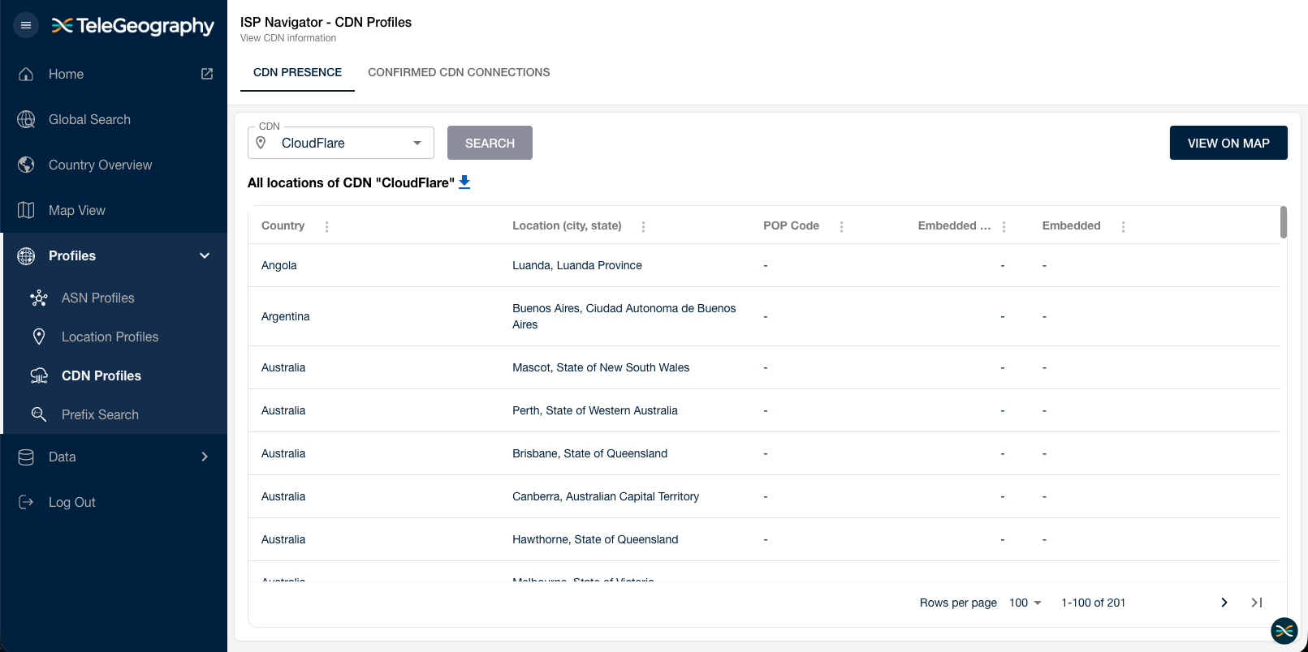The width and height of the screenshot is (1308, 652).
Task: Switch to Confirmed CDN Connections tab
Action: (459, 72)
